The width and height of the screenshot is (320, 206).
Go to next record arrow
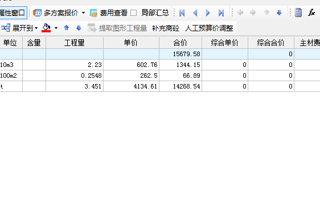208,13
